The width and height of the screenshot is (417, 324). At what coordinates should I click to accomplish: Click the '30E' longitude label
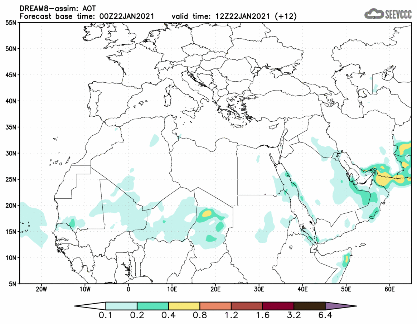pos(259,289)
